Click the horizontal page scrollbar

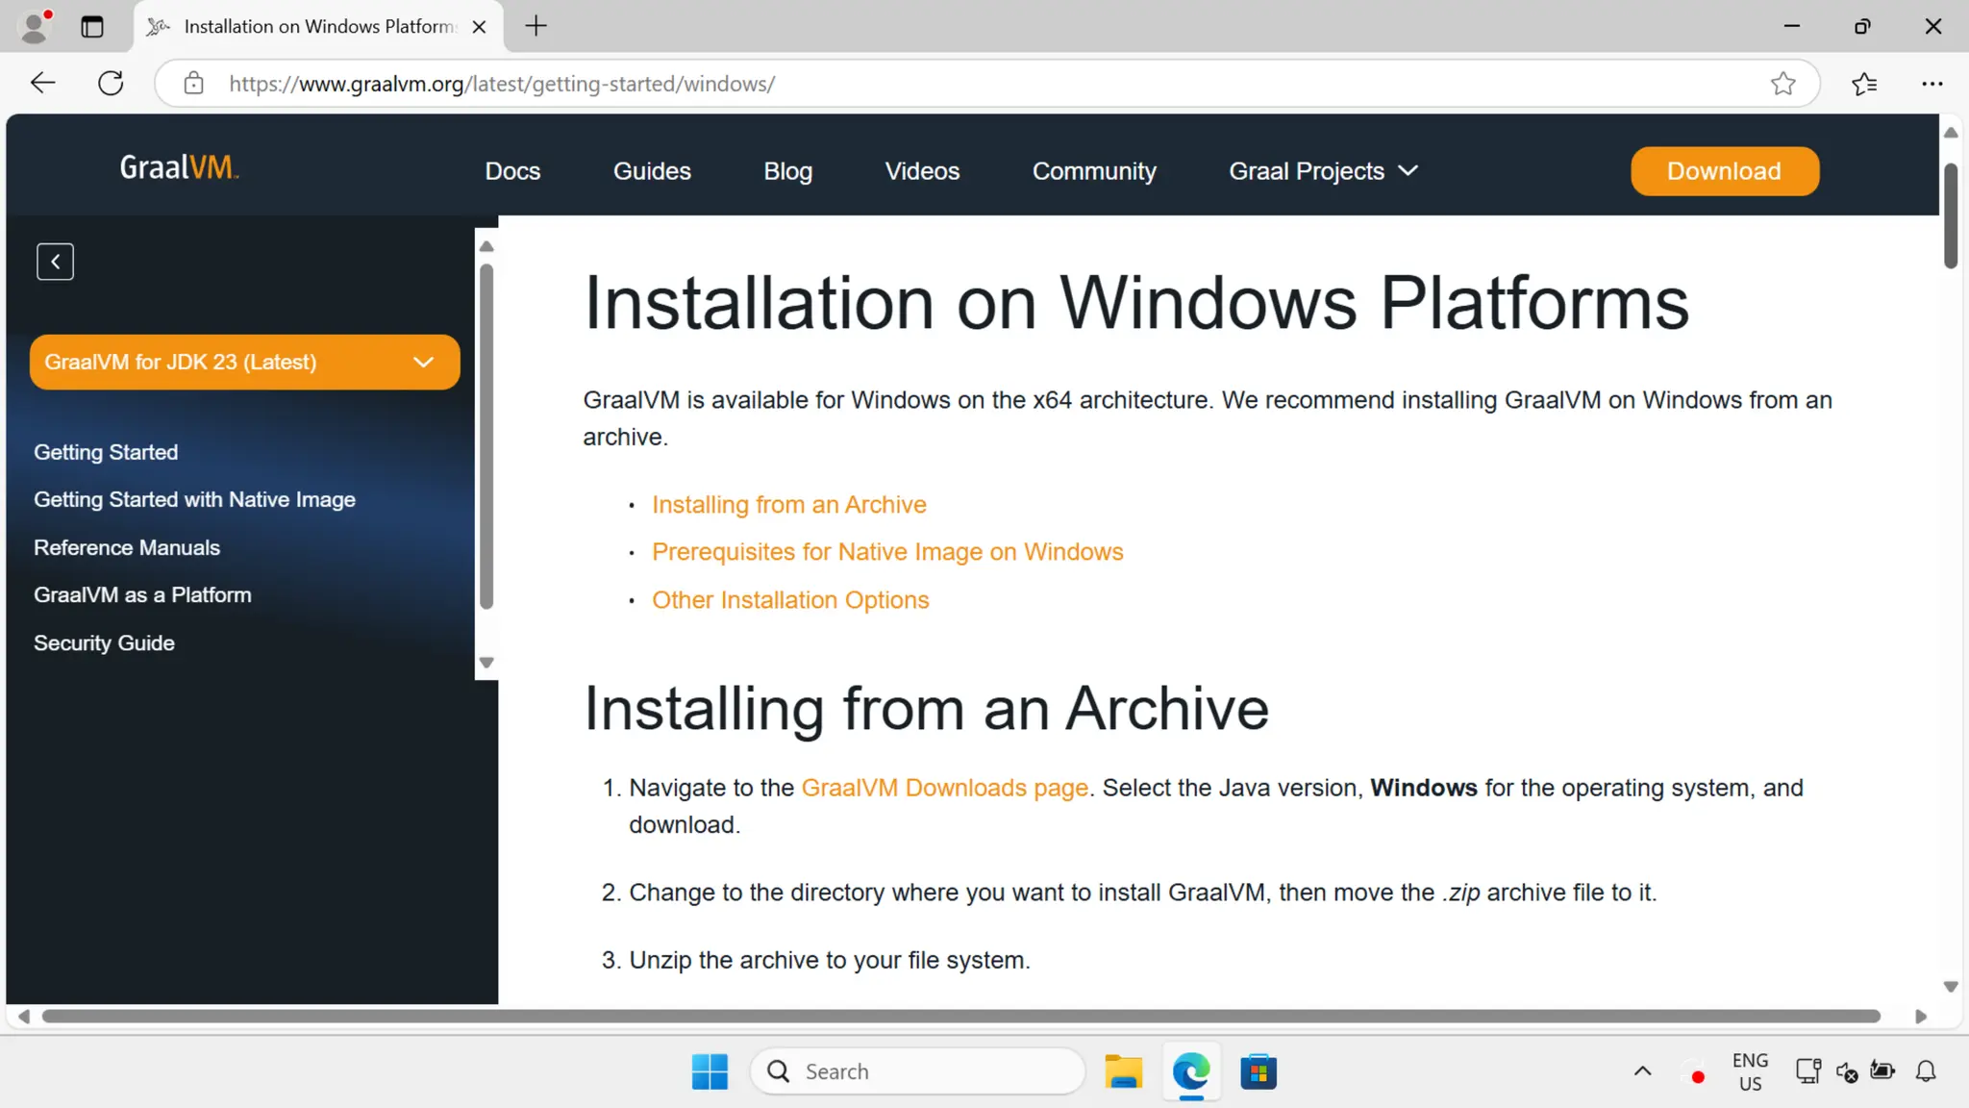(961, 1017)
